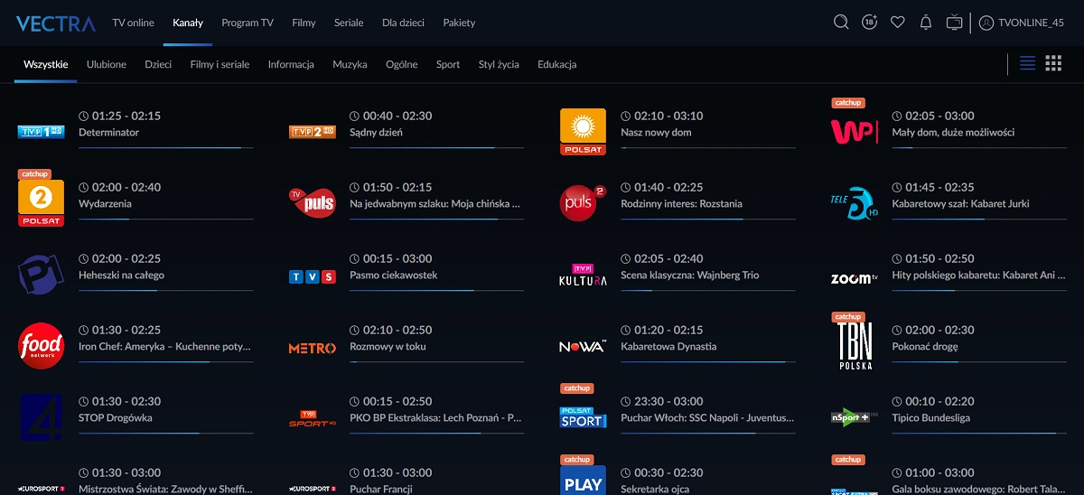Open the Sądny dzień program
Screen dimensions: 1084x495
376,133
